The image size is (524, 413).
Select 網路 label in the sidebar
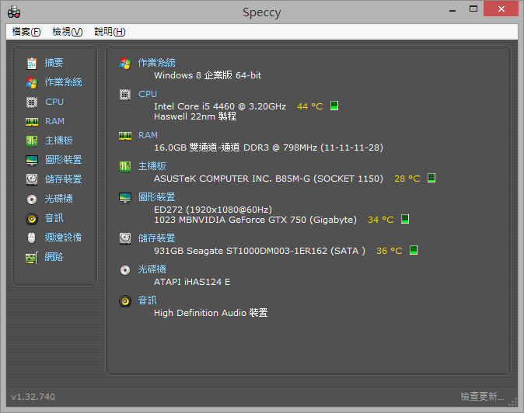(x=54, y=257)
